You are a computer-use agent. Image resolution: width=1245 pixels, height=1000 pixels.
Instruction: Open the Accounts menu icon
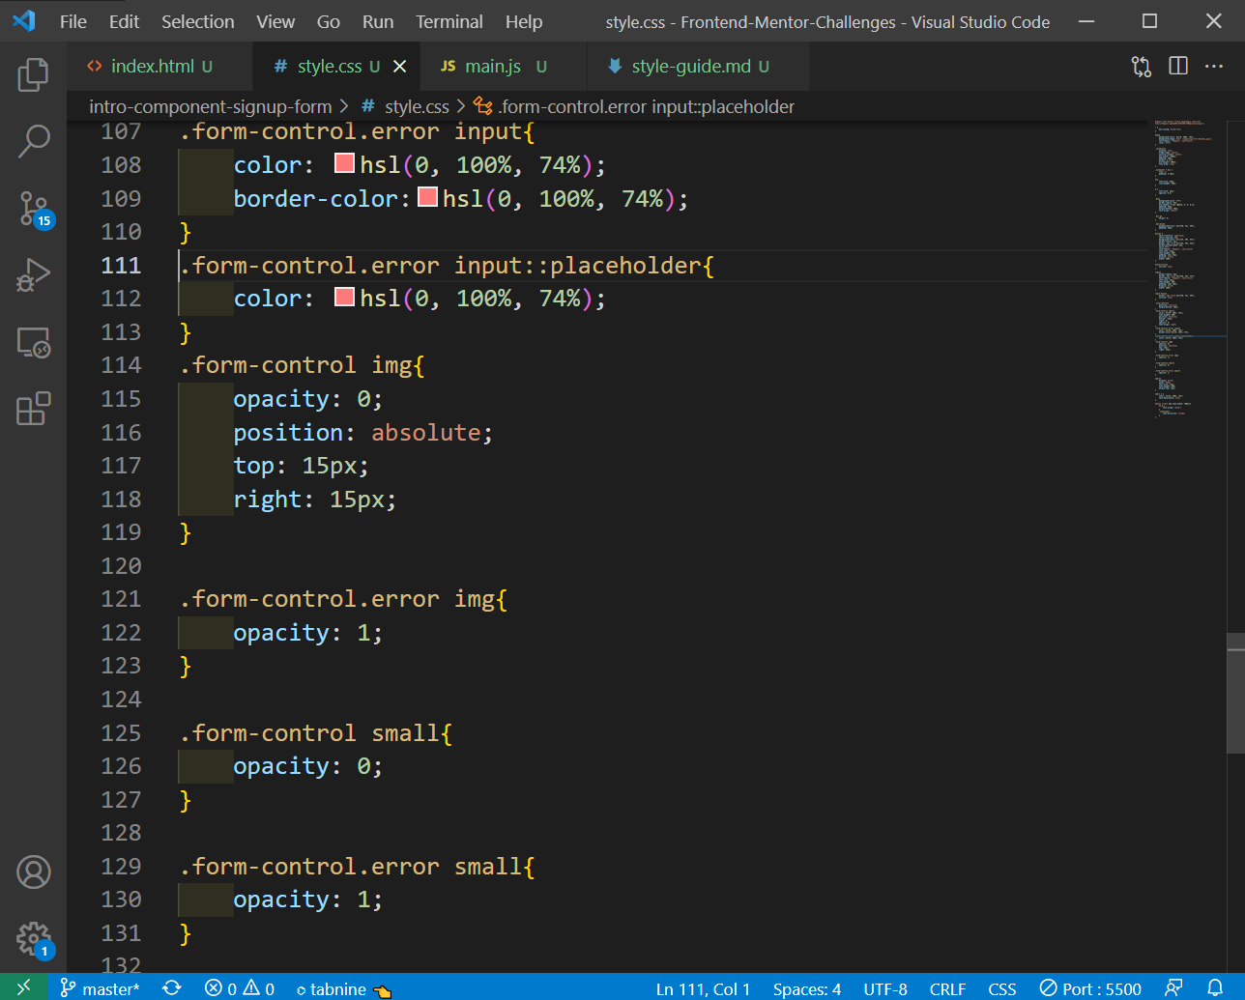pyautogui.click(x=33, y=871)
